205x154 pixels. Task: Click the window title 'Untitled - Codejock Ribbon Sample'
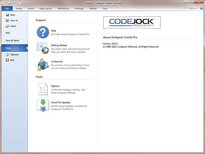coord(102,3)
